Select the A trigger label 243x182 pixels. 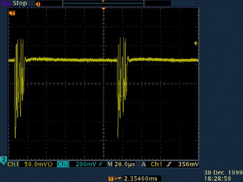(x=143, y=165)
